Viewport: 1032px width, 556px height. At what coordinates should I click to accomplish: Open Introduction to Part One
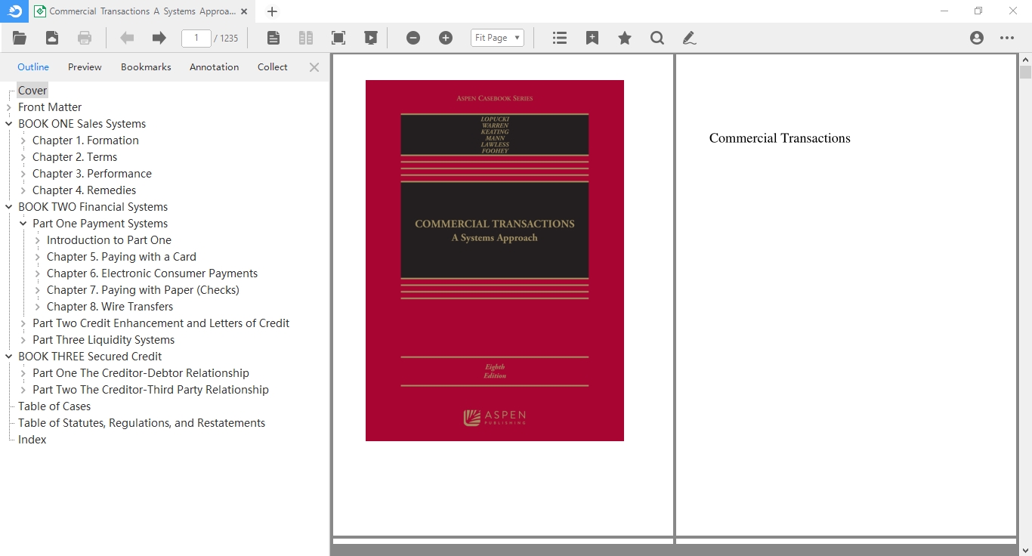pyautogui.click(x=109, y=240)
